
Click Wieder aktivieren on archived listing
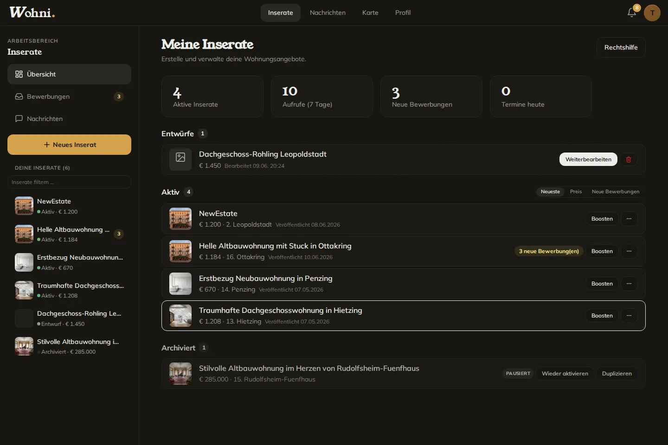tap(565, 374)
